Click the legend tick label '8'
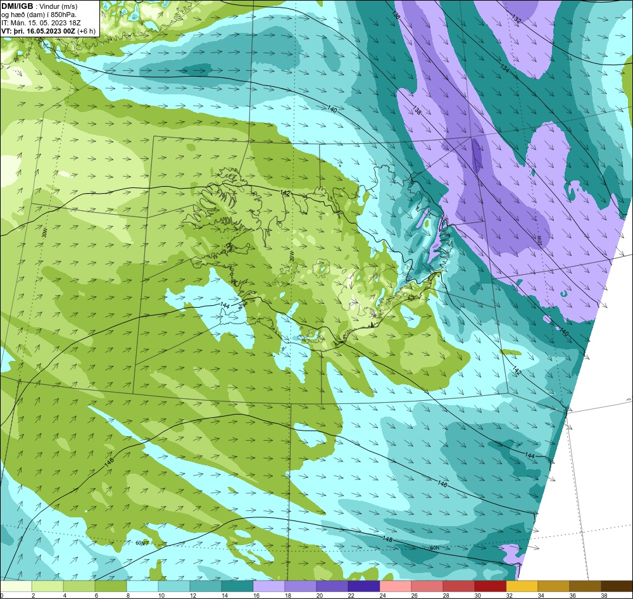 [129, 595]
